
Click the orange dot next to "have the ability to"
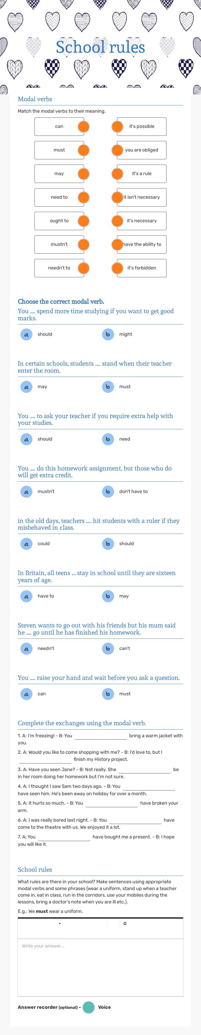point(118,244)
